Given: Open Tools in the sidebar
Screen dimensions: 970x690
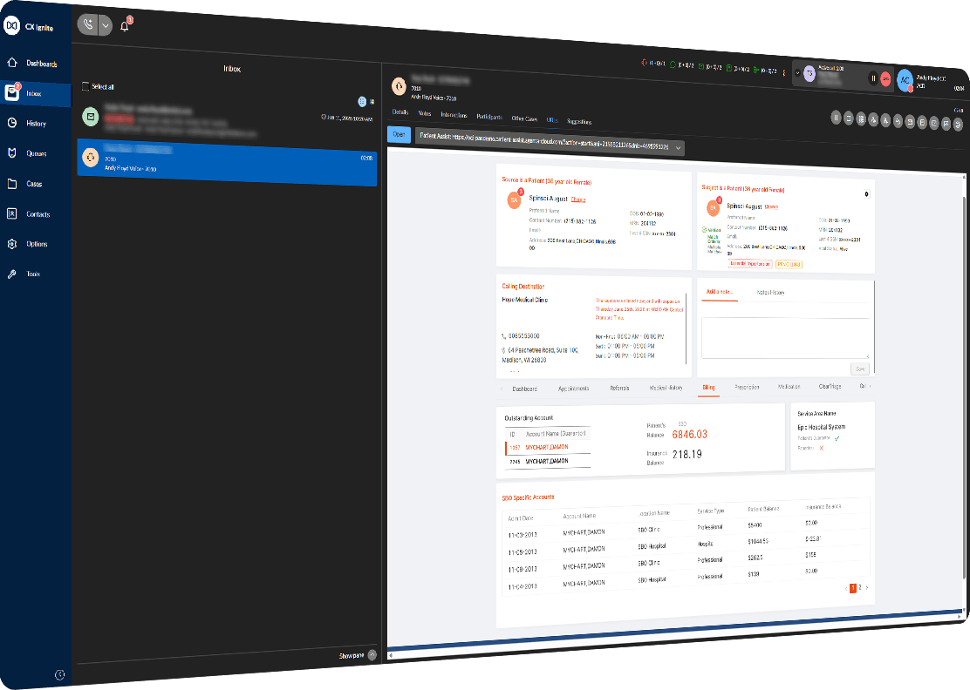Looking at the screenshot, I should [x=35, y=274].
